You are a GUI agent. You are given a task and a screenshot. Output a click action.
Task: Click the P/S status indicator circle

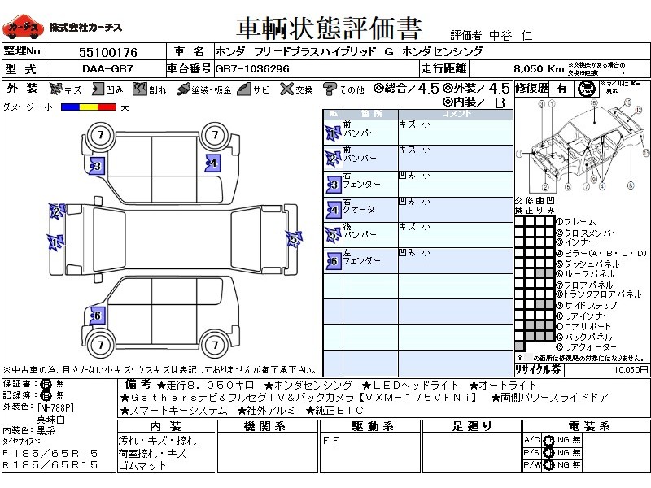pyautogui.click(x=548, y=453)
